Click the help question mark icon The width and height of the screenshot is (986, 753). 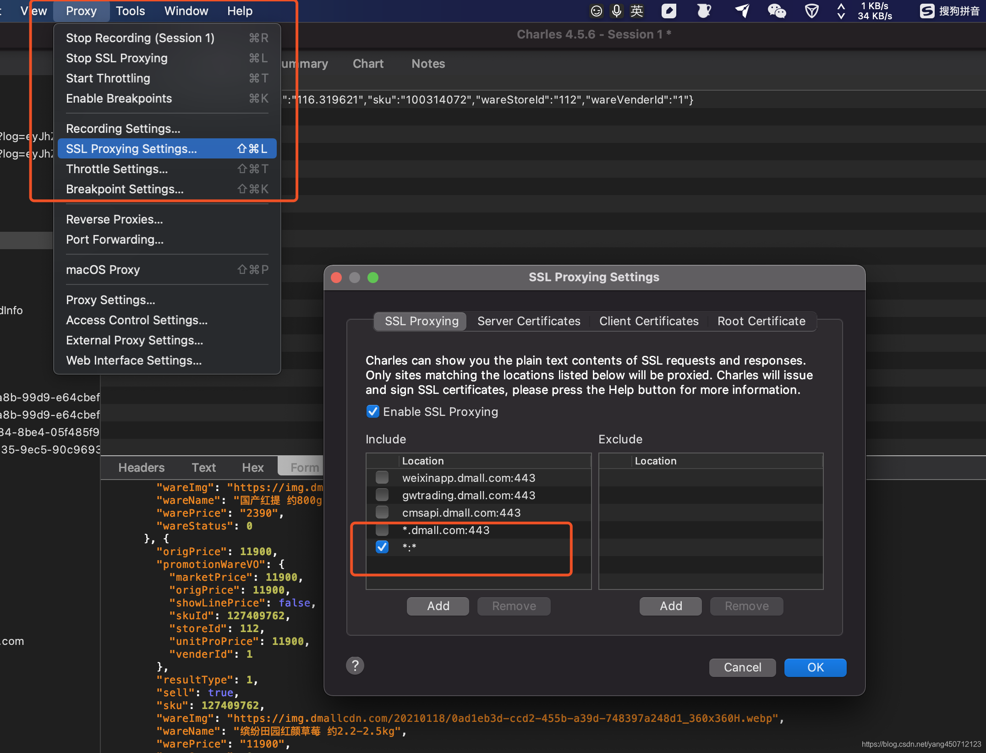pyautogui.click(x=355, y=666)
